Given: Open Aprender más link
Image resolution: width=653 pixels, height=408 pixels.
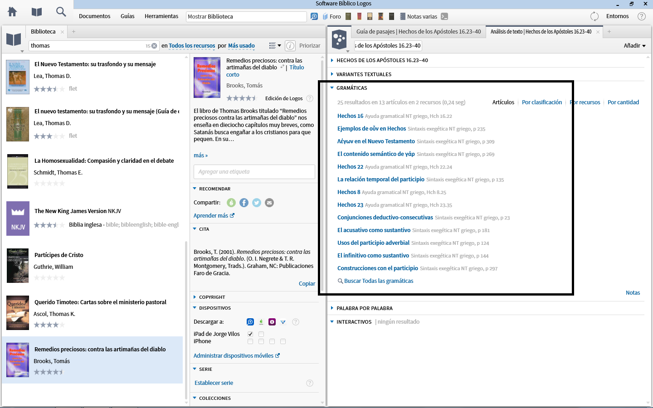Looking at the screenshot, I should click(214, 216).
